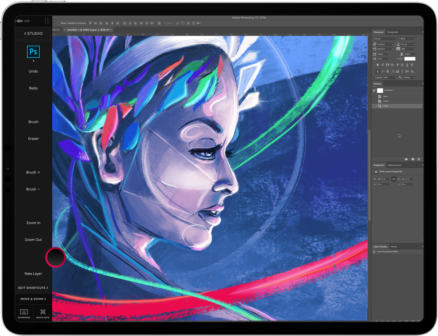Apply All Caps text style

click(387, 65)
